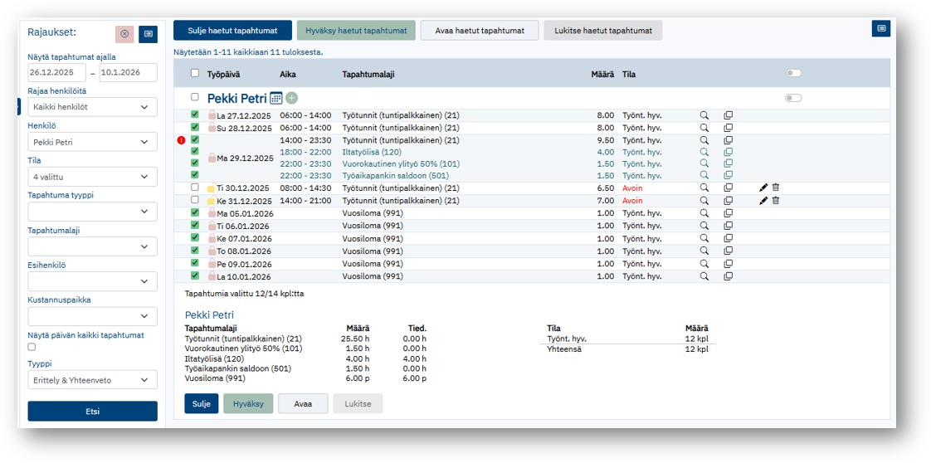Copy the Ke 31.12.2025 event
Viewport: 931px width, 463px height.
(x=728, y=201)
